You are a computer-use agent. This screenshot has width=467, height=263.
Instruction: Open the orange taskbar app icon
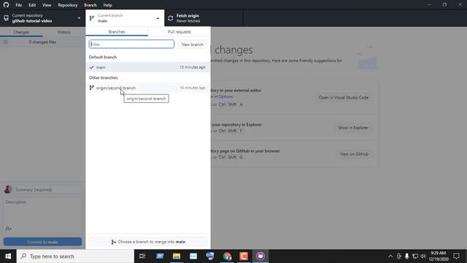(x=244, y=256)
